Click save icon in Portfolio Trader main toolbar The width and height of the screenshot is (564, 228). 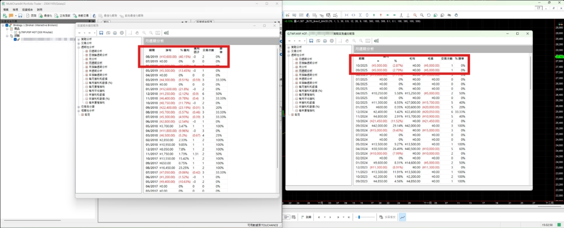20,16
